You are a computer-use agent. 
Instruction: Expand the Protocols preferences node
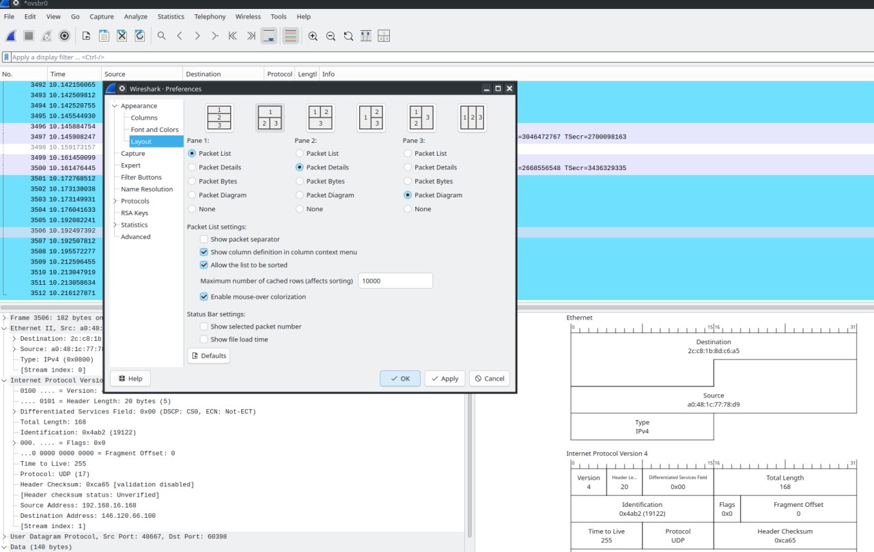(x=115, y=201)
